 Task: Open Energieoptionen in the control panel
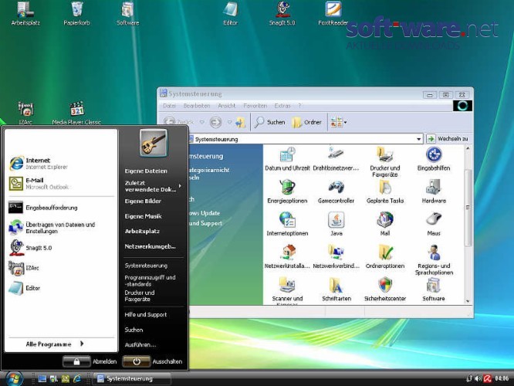pyautogui.click(x=287, y=191)
